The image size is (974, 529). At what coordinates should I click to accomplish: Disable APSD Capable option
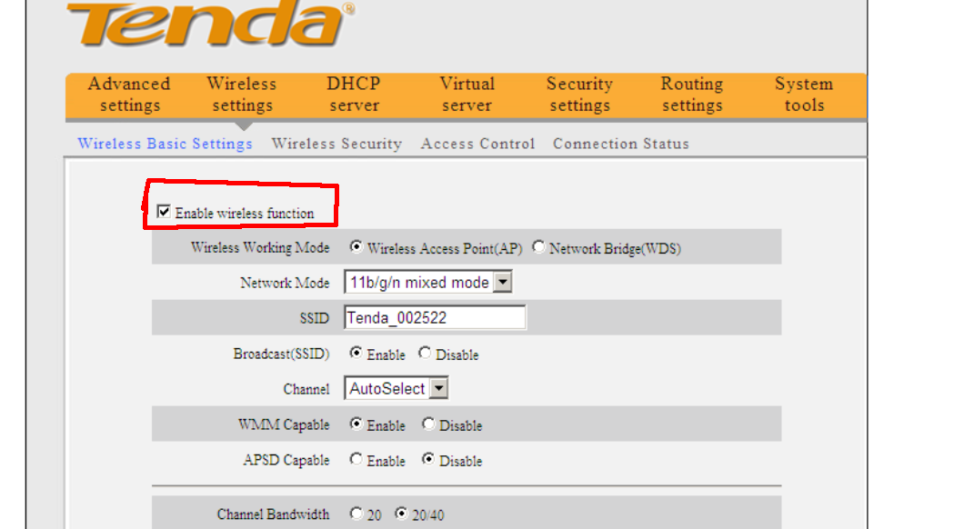coord(428,459)
